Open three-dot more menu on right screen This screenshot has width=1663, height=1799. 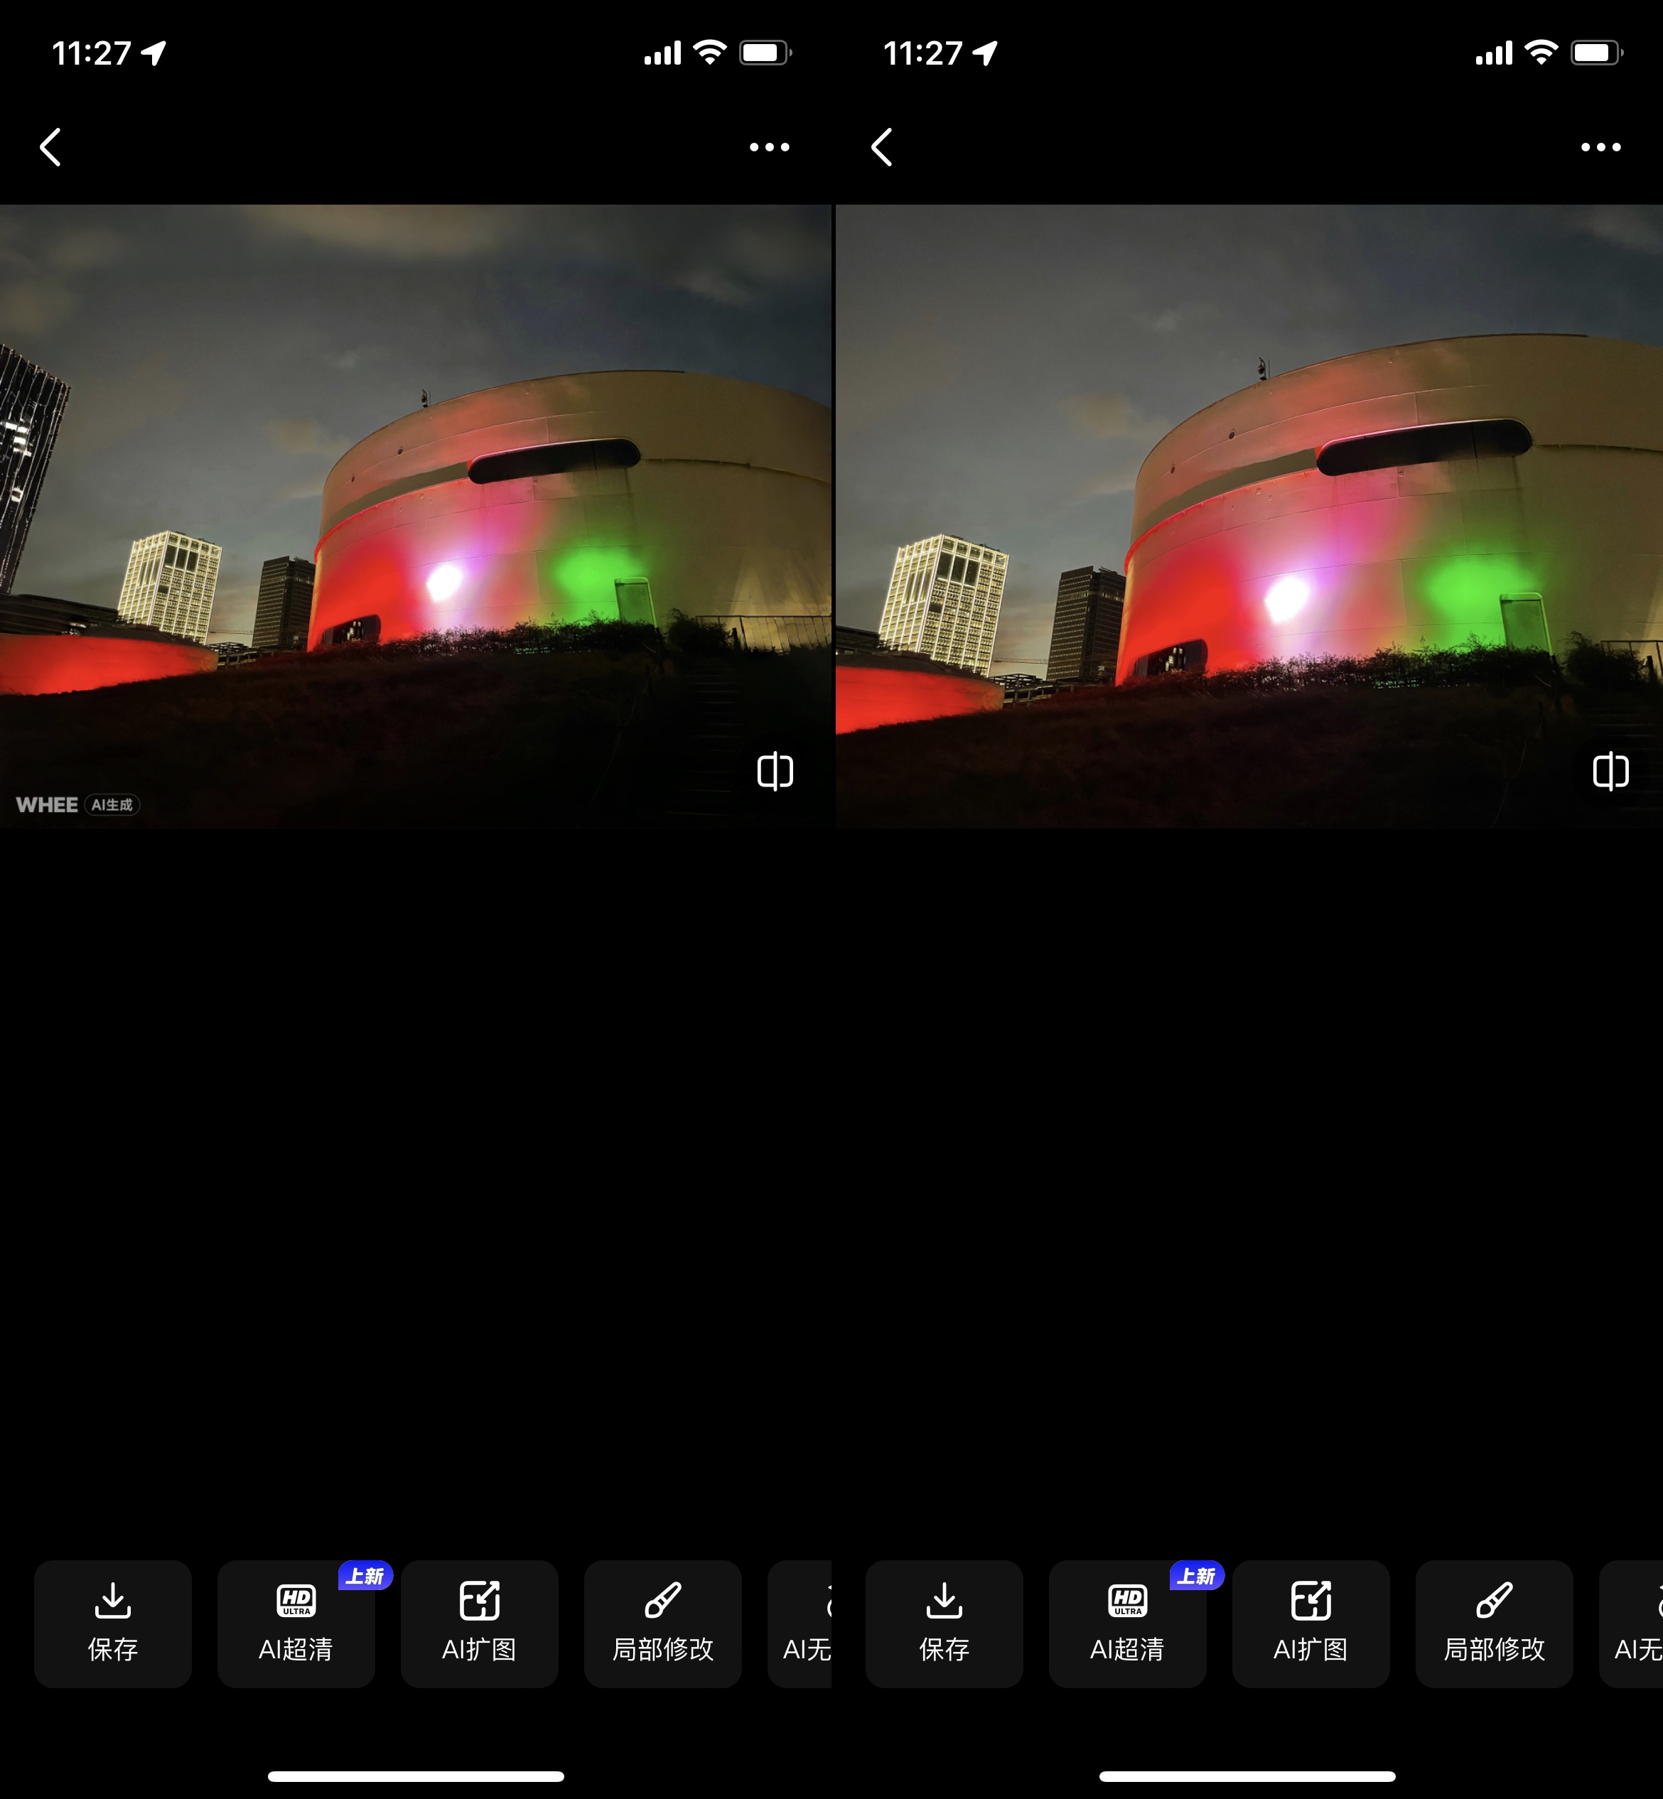pos(1601,146)
